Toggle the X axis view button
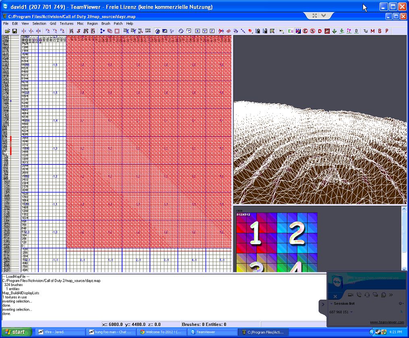The image size is (409, 338). click(197, 31)
